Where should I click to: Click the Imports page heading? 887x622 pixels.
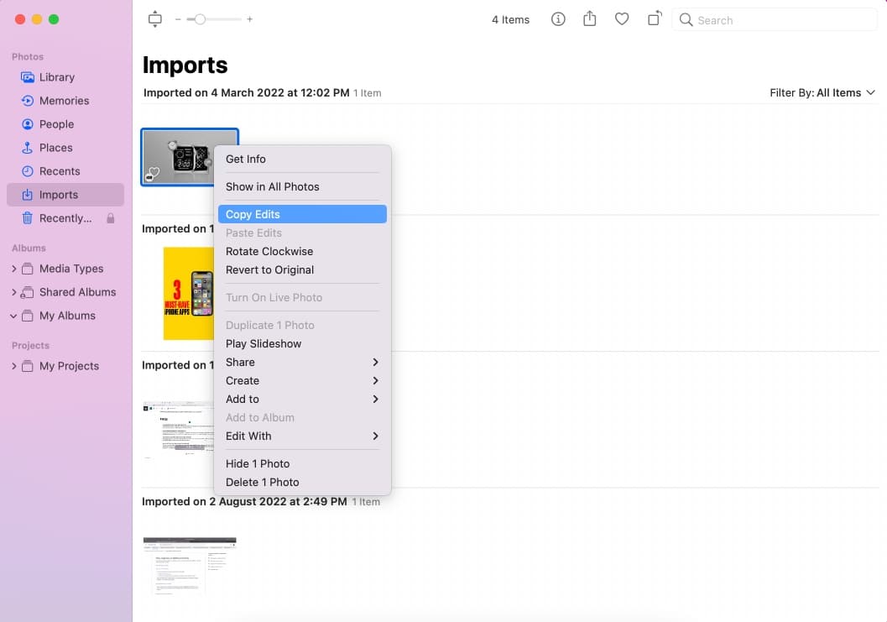185,65
